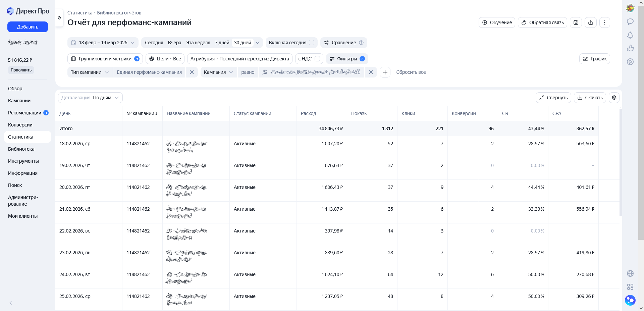644x311 pixels.
Task: Click the CPA column header
Action: [x=557, y=113]
